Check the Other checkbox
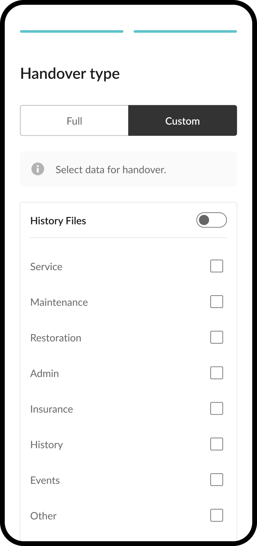This screenshot has height=546, width=257. 217,515
